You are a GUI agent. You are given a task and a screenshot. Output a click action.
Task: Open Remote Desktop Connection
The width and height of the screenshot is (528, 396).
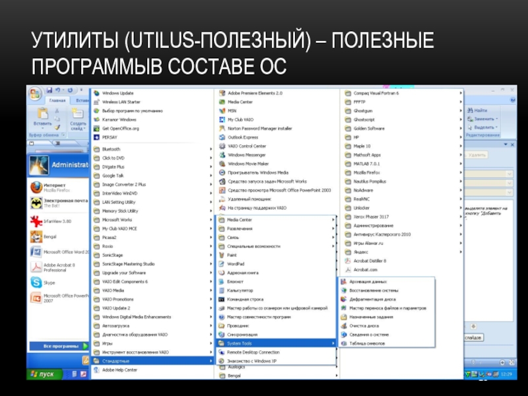click(253, 352)
